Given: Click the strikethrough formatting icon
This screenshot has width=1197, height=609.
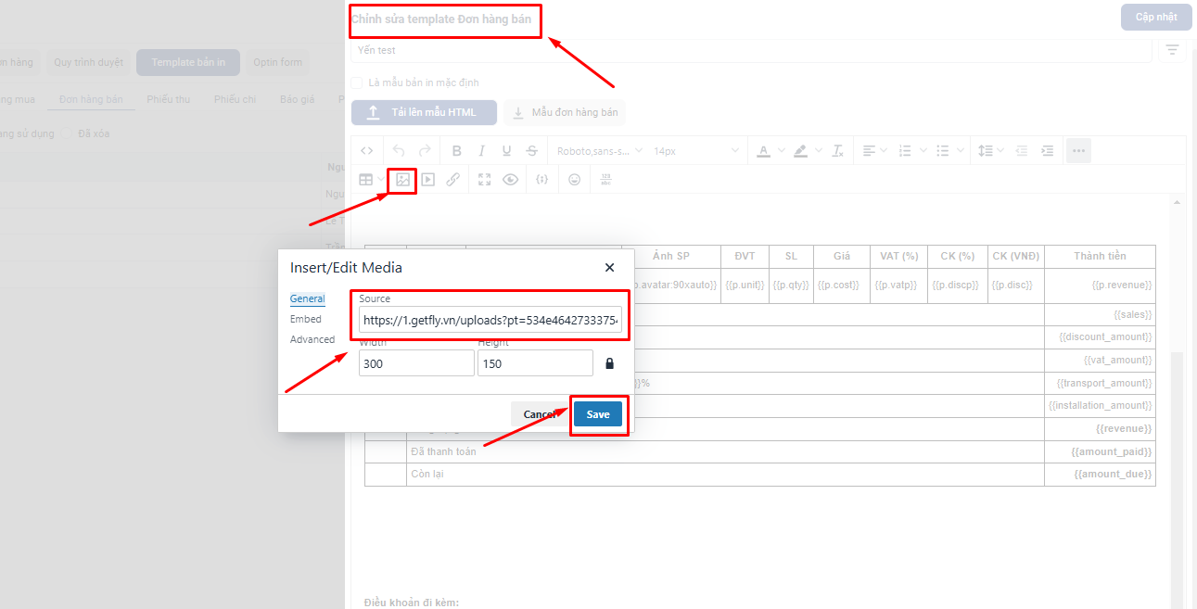Looking at the screenshot, I should [531, 150].
